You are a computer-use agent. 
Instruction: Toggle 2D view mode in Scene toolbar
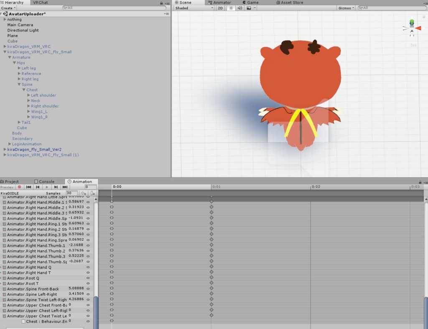click(220, 8)
